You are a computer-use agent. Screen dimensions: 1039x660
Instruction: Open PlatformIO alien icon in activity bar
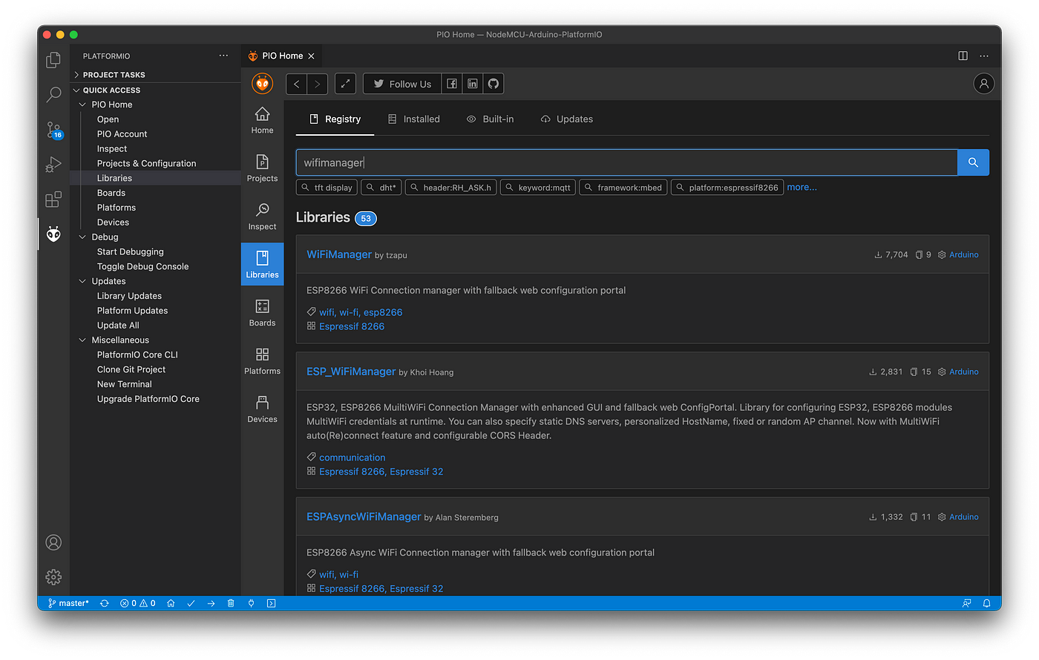pyautogui.click(x=53, y=234)
